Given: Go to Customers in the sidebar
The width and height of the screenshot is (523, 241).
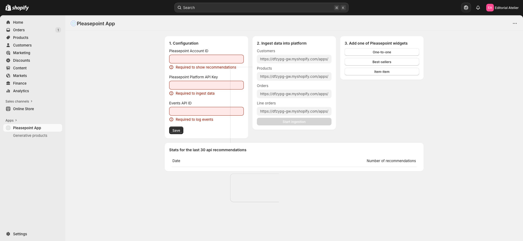Looking at the screenshot, I should 22,45.
